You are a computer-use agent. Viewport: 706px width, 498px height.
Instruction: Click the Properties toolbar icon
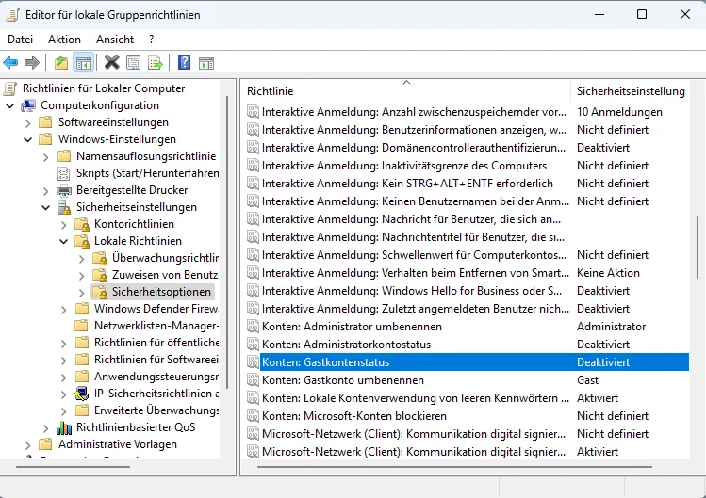click(133, 62)
